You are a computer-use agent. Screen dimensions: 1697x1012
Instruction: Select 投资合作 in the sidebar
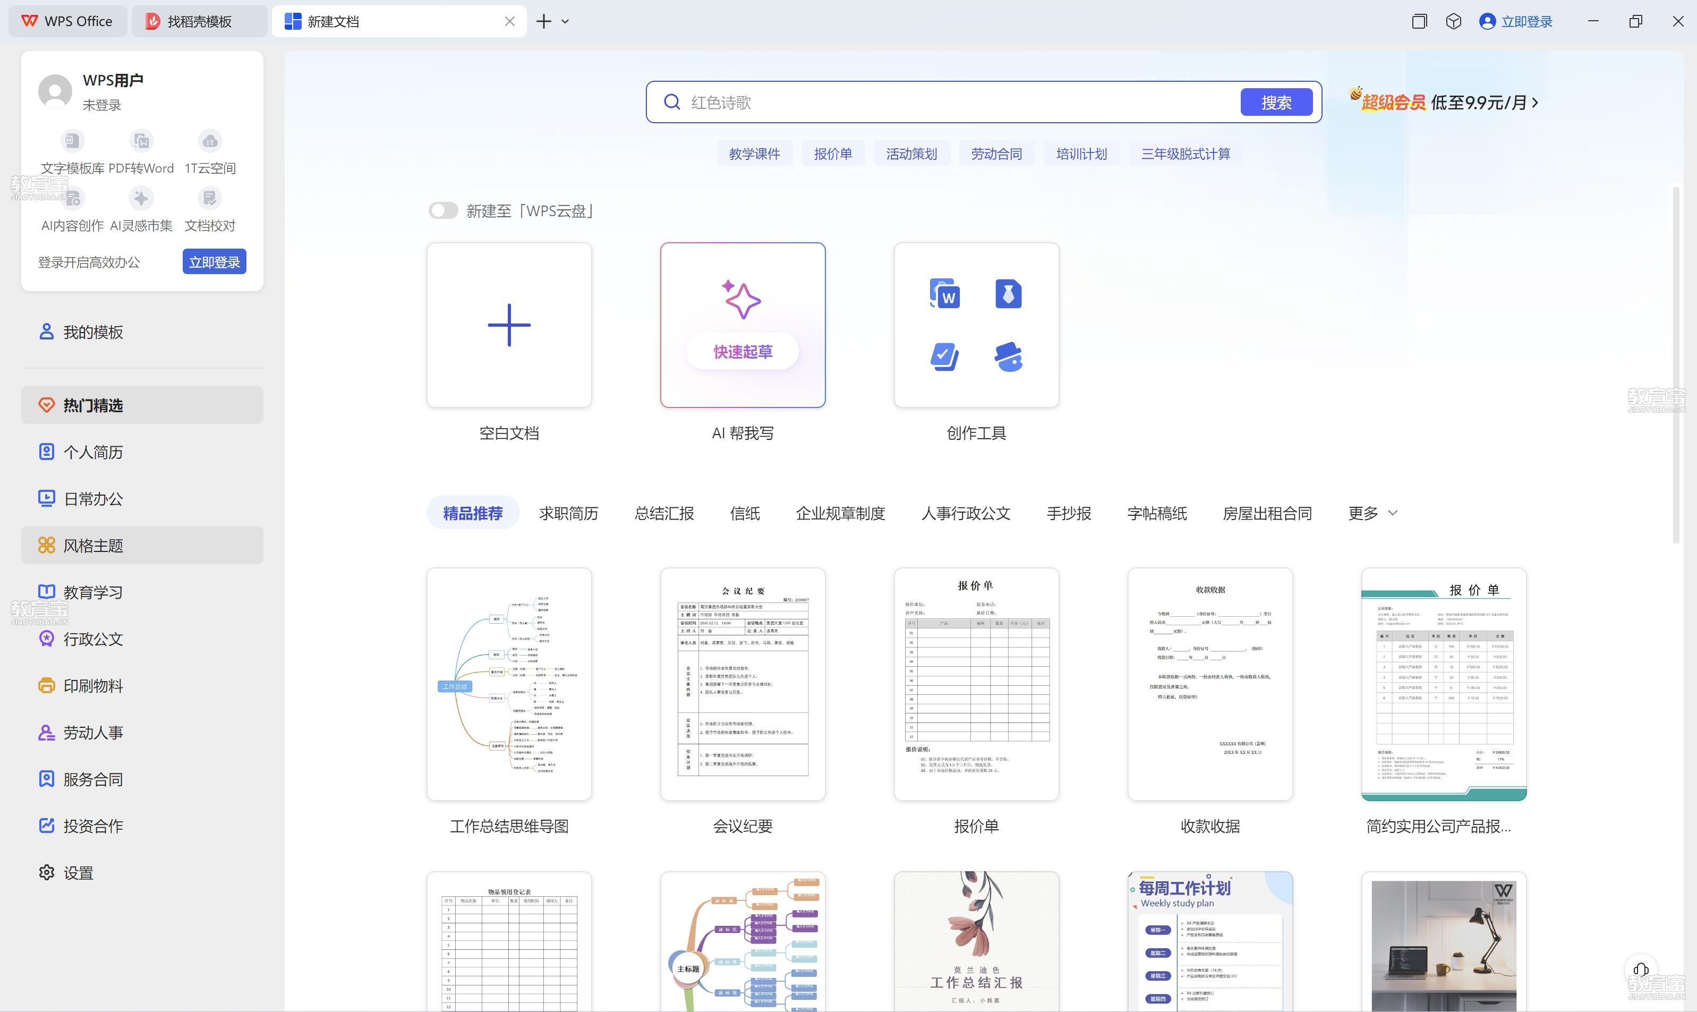click(x=142, y=826)
